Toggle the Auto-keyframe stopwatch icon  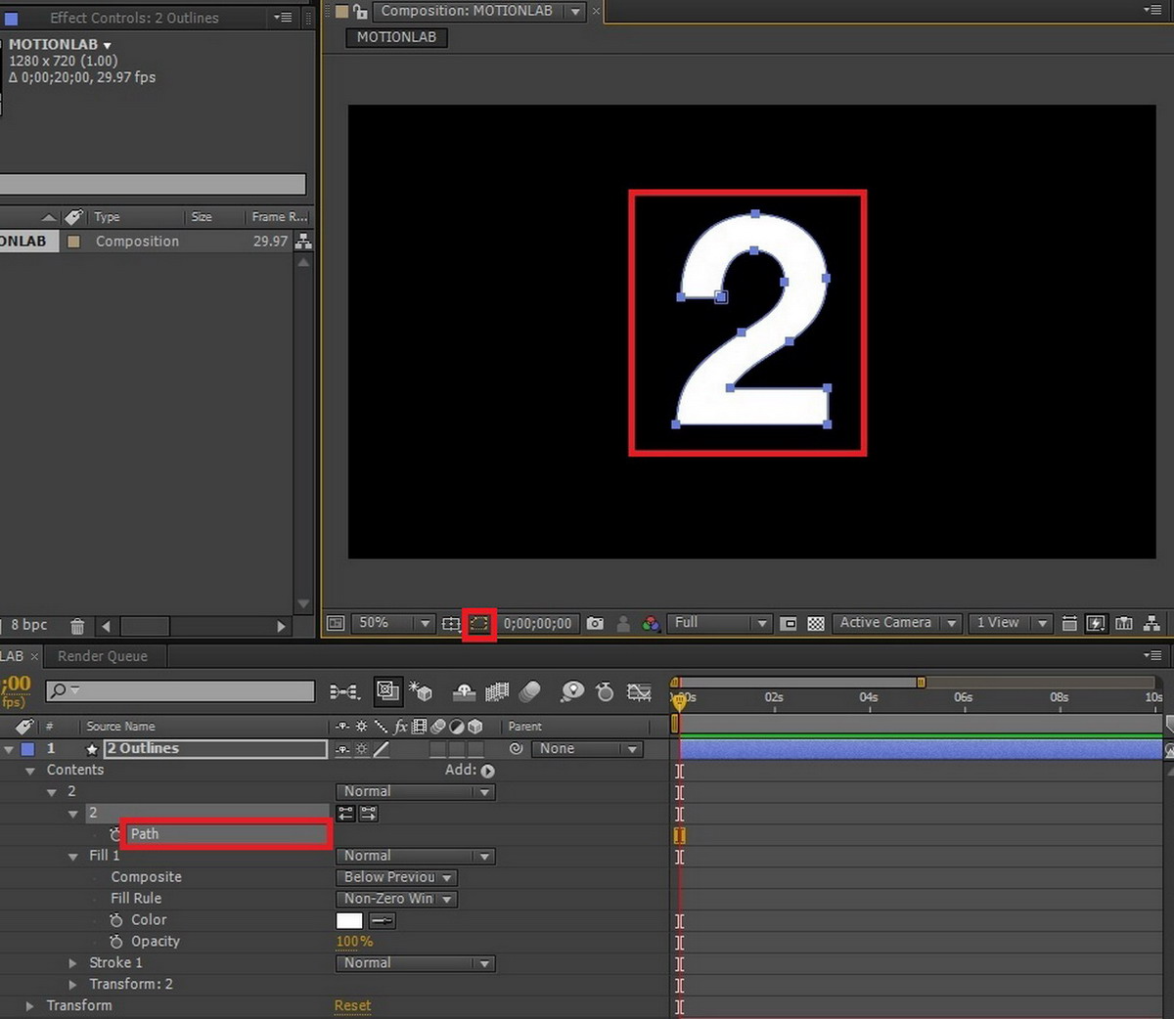point(605,692)
